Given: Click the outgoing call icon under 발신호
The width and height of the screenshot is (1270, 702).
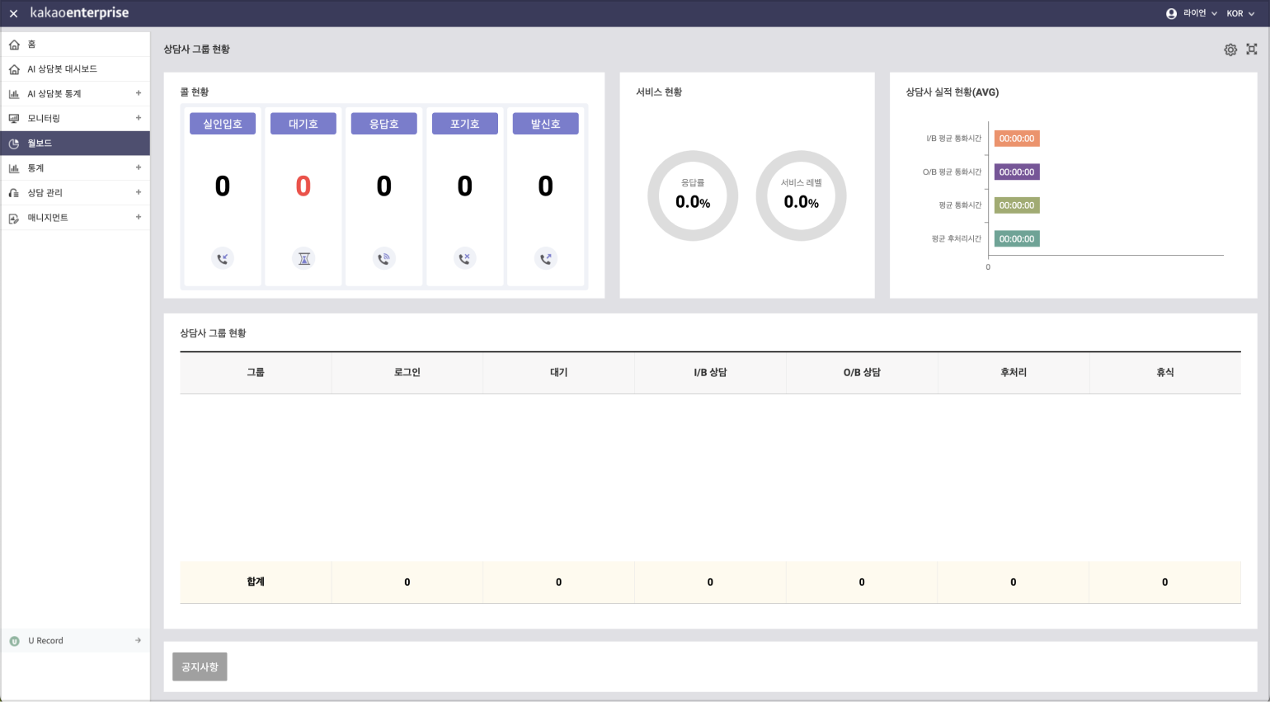Looking at the screenshot, I should tap(546, 258).
